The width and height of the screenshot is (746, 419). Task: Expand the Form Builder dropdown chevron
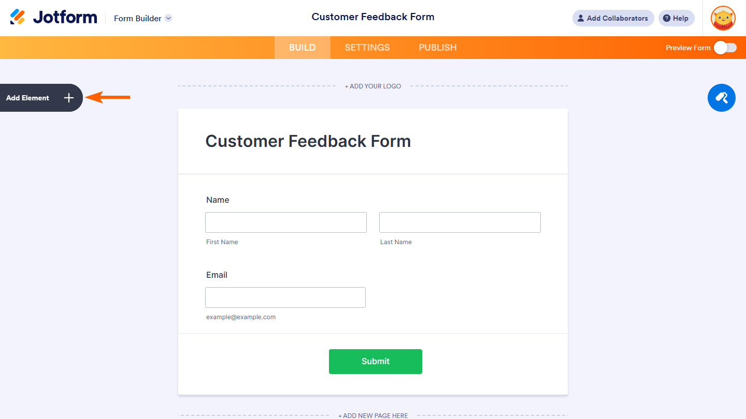tap(168, 18)
